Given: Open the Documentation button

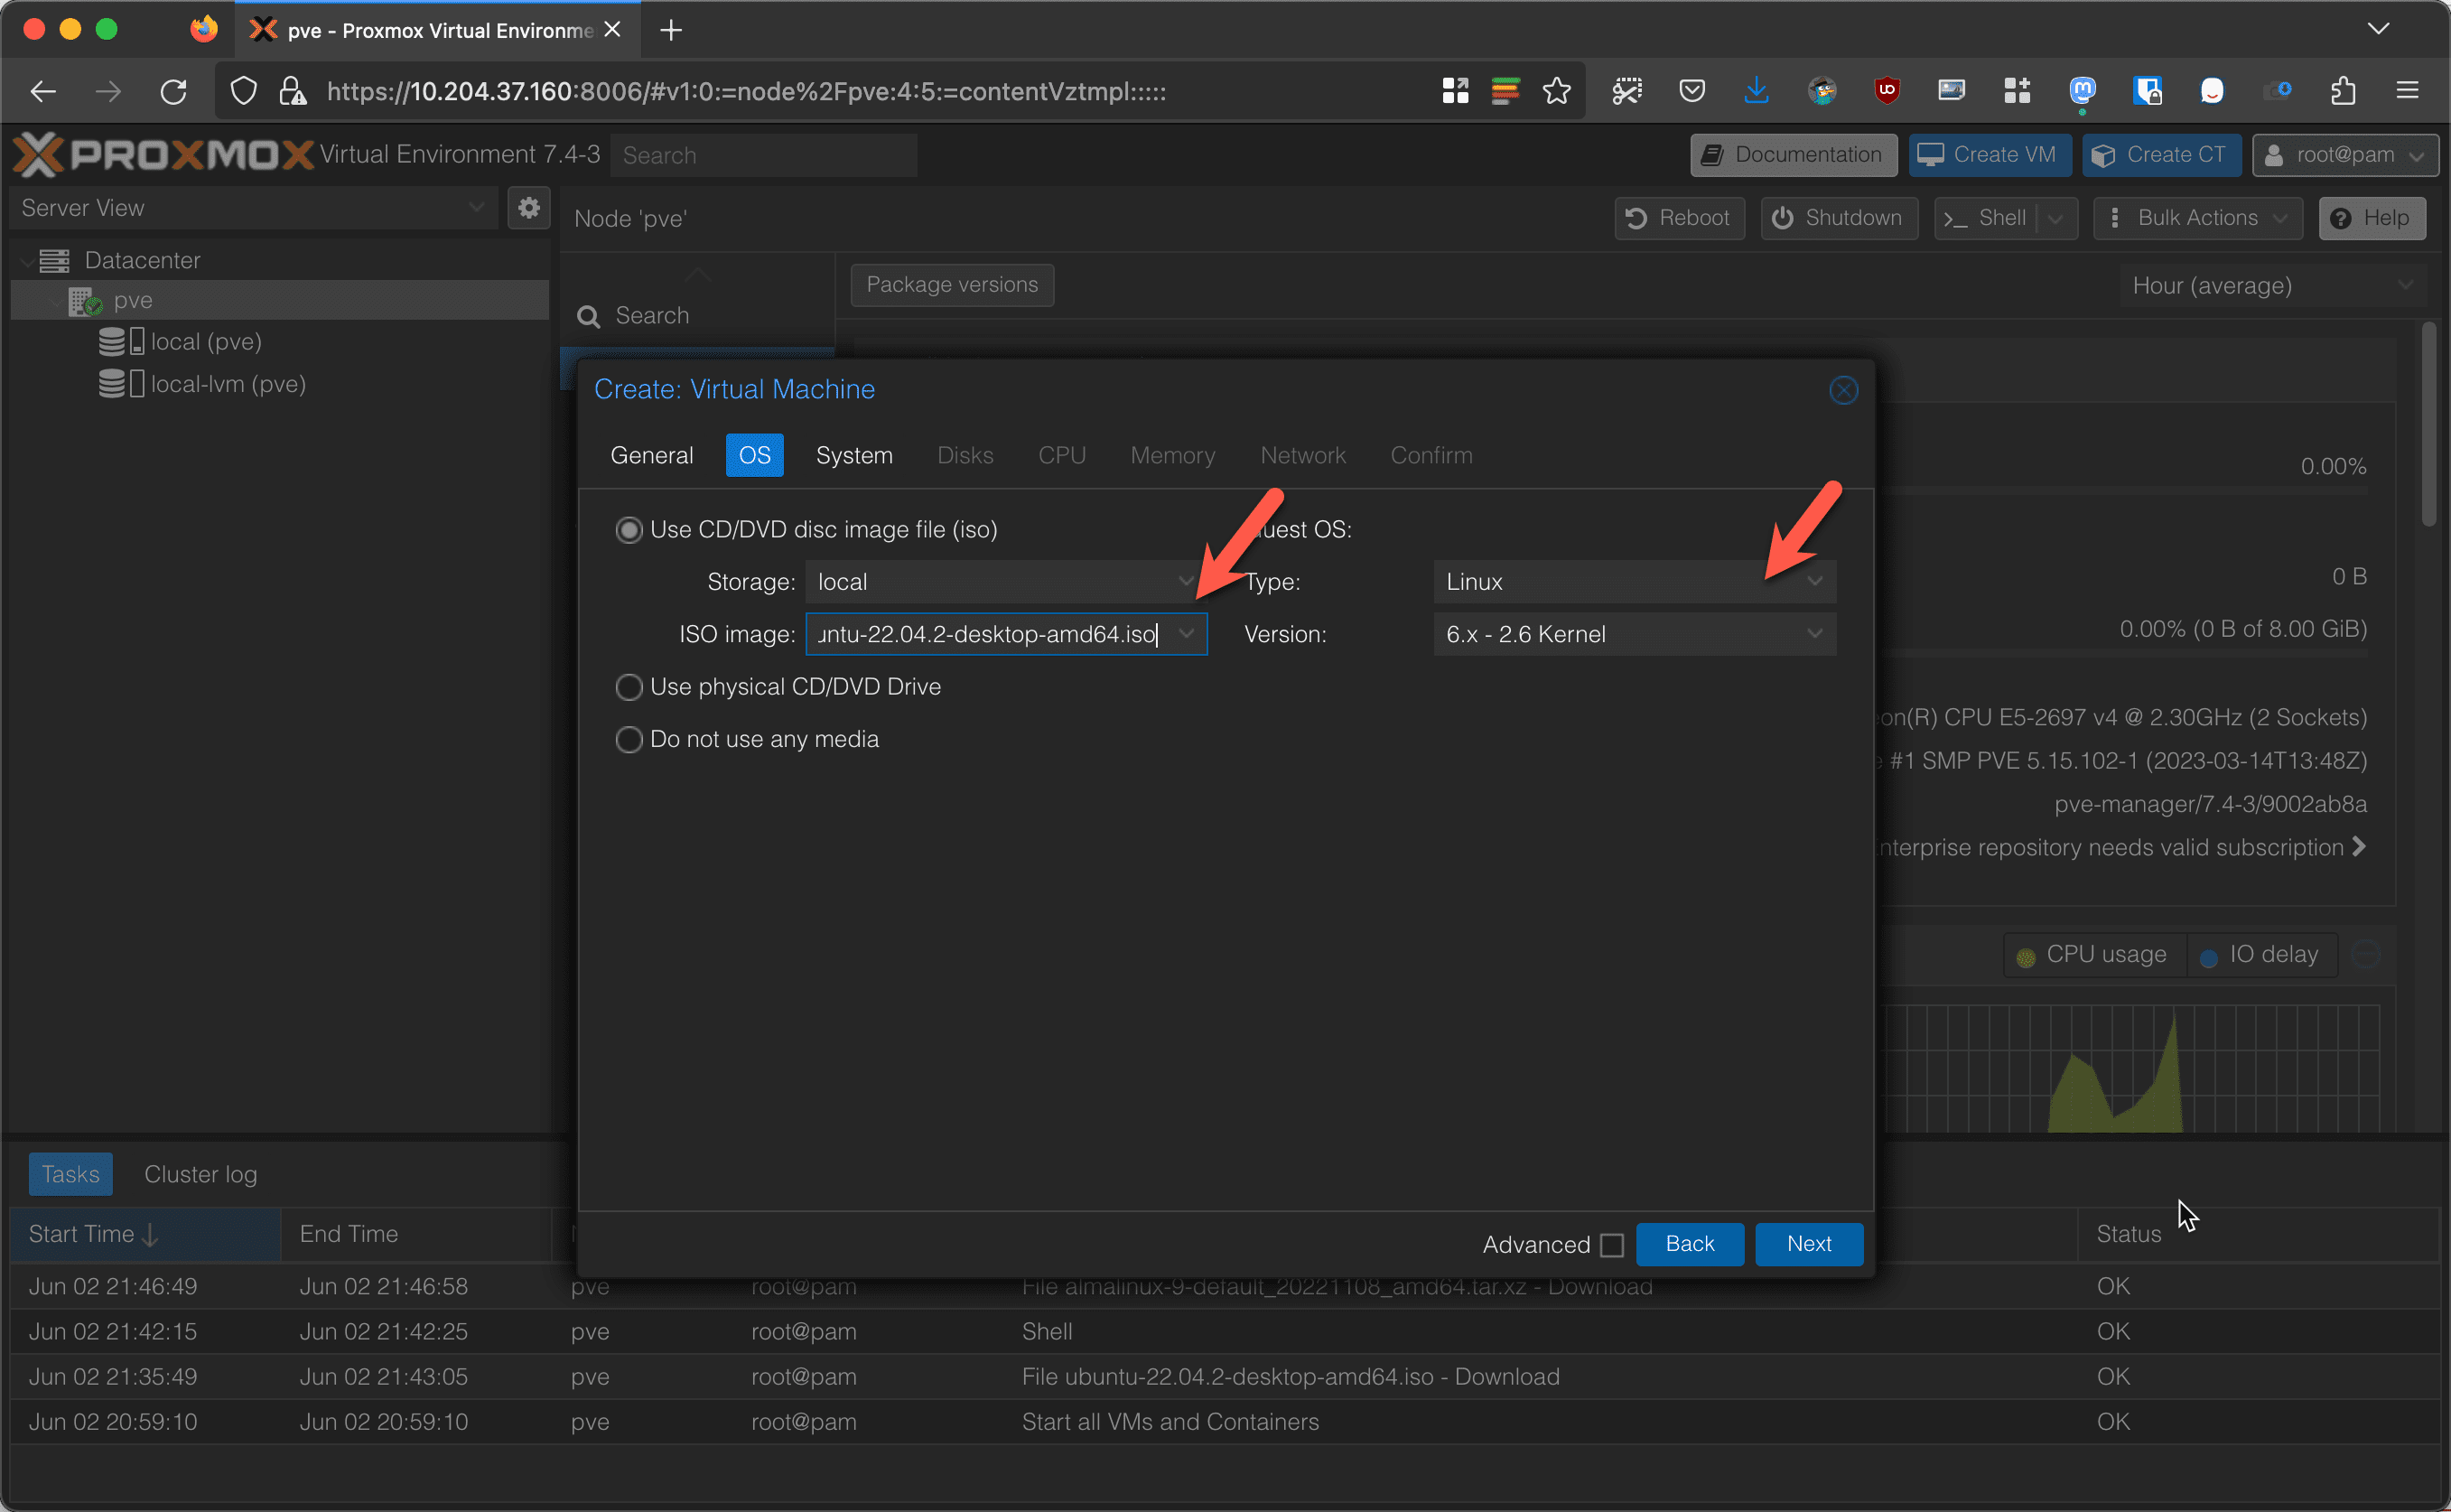Looking at the screenshot, I should [1794, 155].
